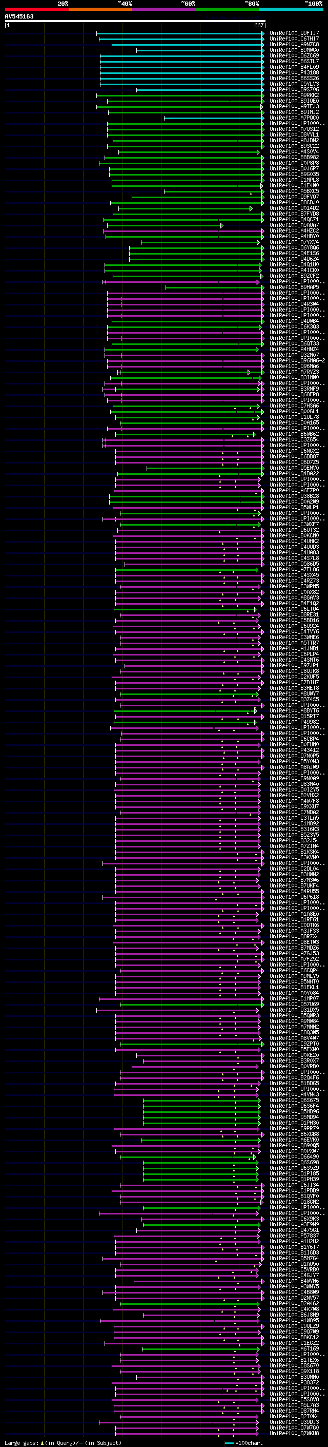
Task: Select label UniRef100_A8BYT6
Action: click(294, 710)
